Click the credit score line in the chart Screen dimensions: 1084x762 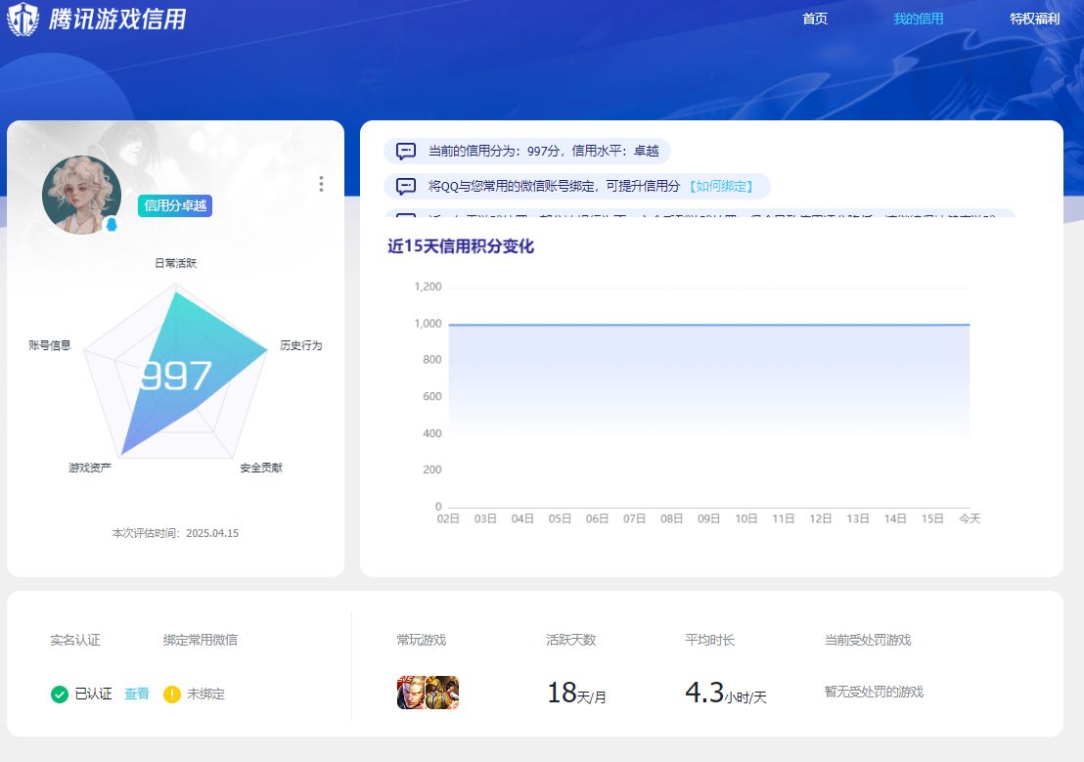coord(708,325)
